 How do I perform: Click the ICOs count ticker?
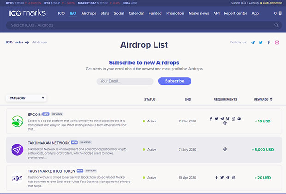130,3
